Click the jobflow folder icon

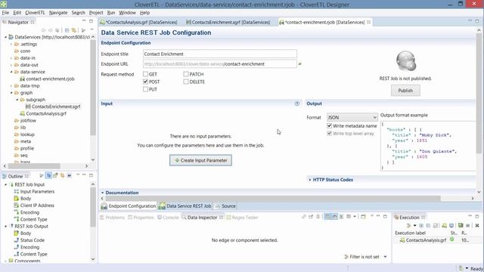point(17,121)
